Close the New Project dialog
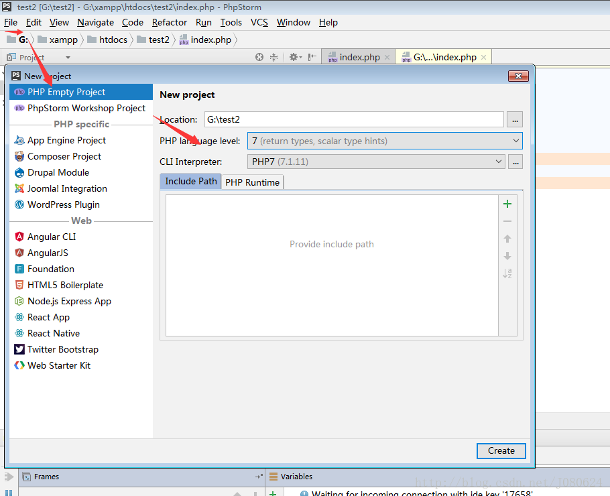This screenshot has height=496, width=610. coord(518,76)
